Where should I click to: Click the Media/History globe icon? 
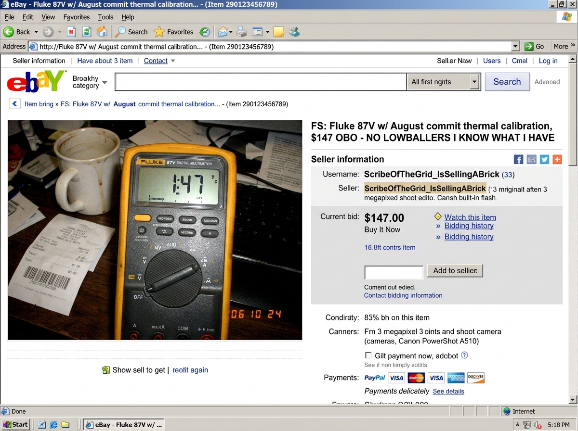pos(205,32)
